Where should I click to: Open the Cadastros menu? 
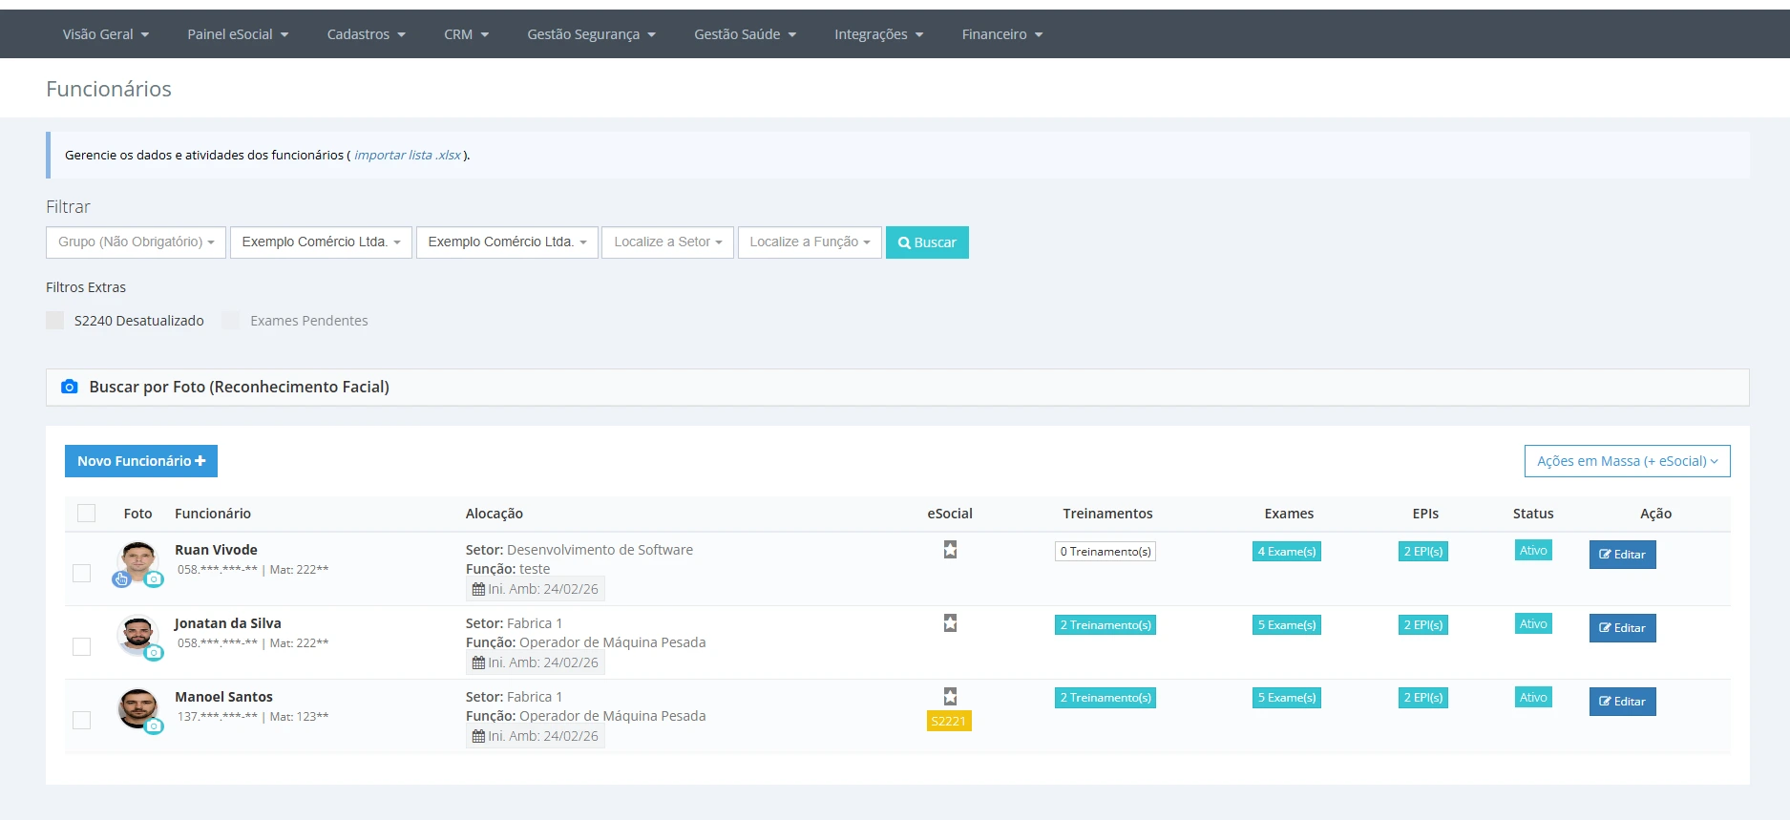click(367, 34)
